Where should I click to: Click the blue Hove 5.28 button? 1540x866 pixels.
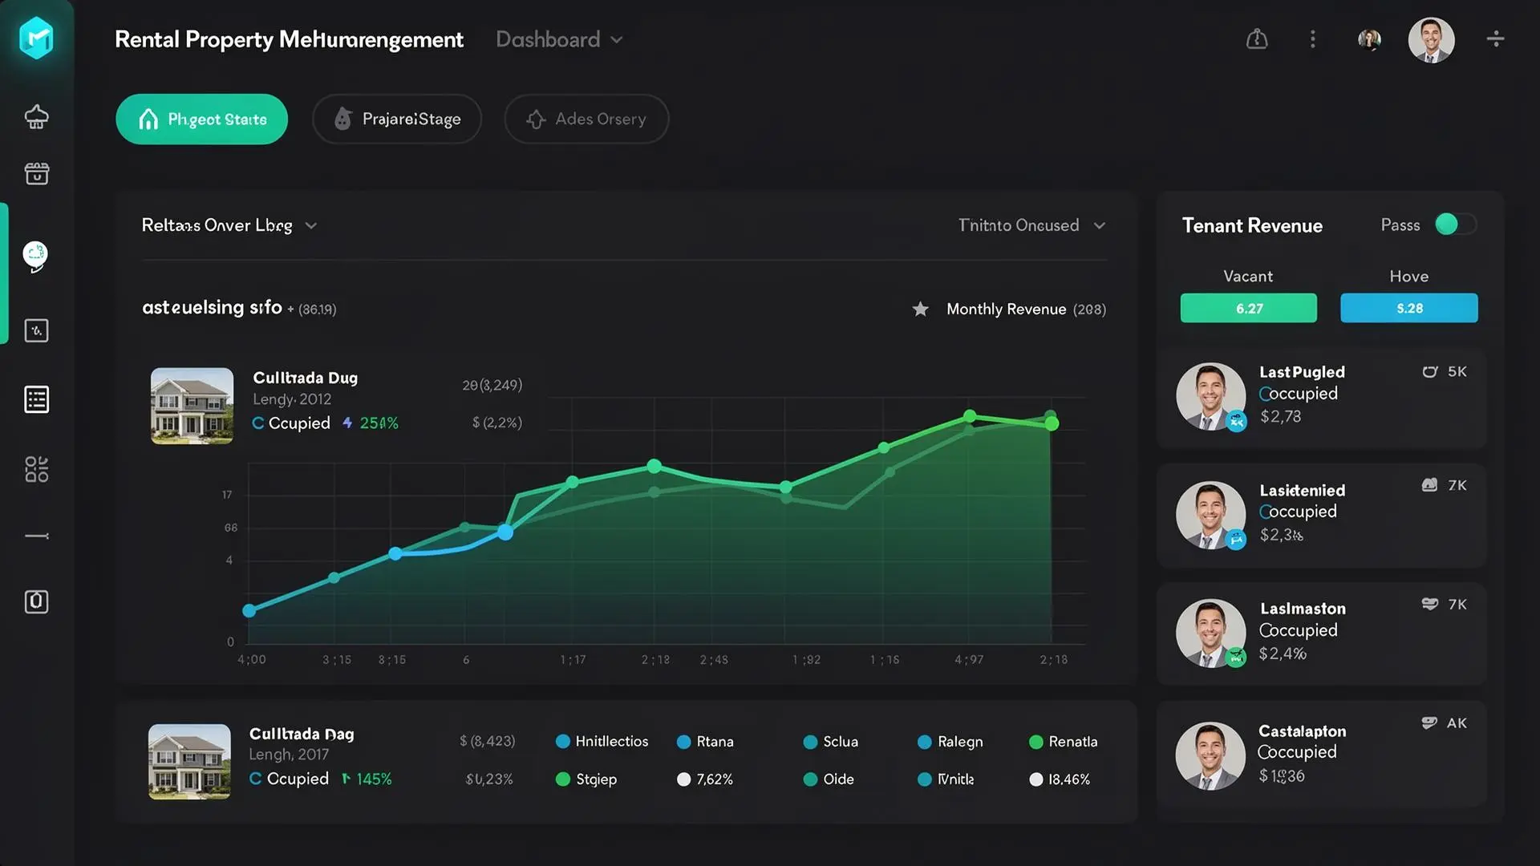point(1408,308)
